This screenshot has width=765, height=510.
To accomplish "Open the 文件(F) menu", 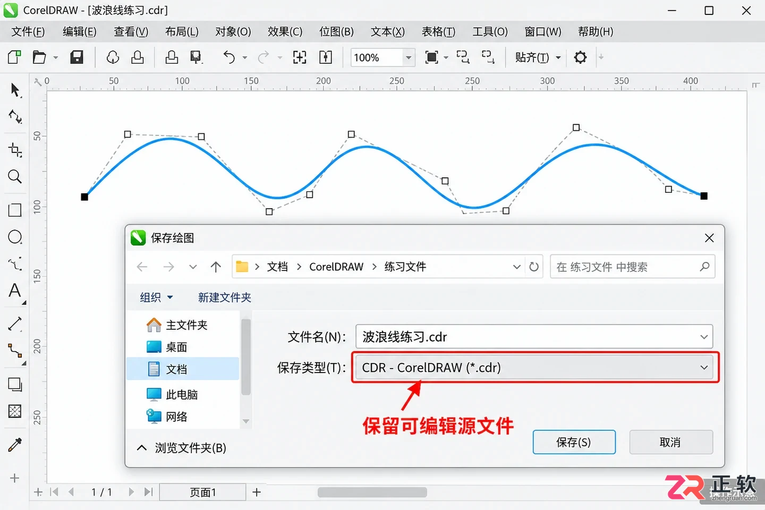I will click(x=28, y=32).
